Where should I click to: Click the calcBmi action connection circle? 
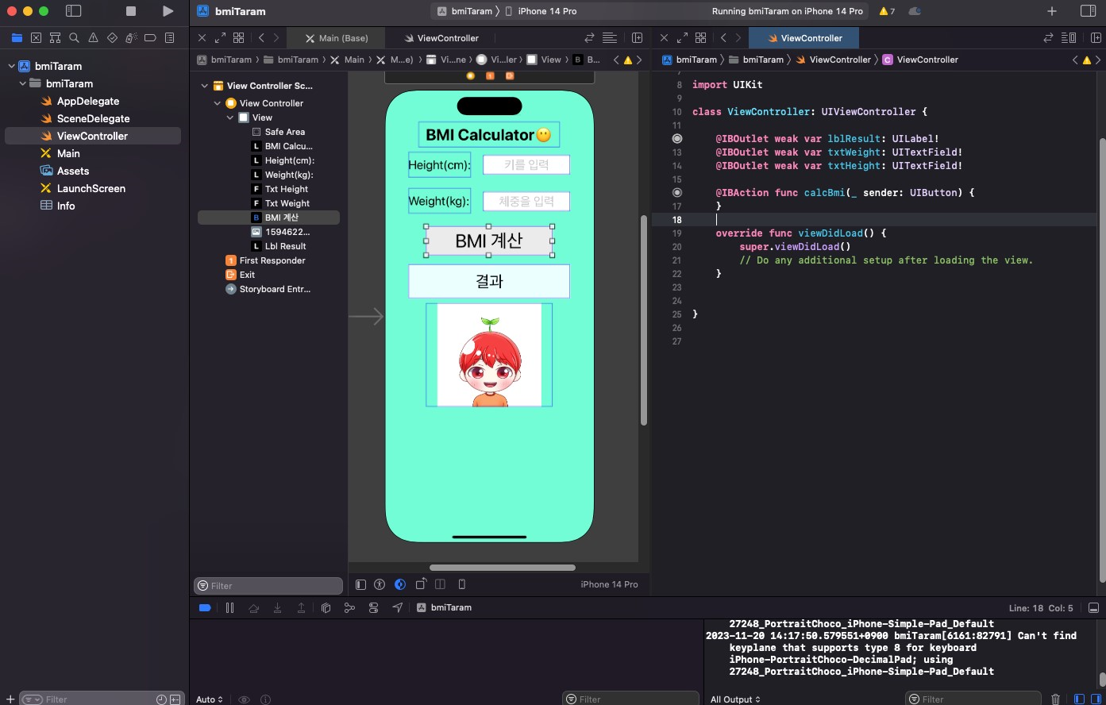(677, 192)
